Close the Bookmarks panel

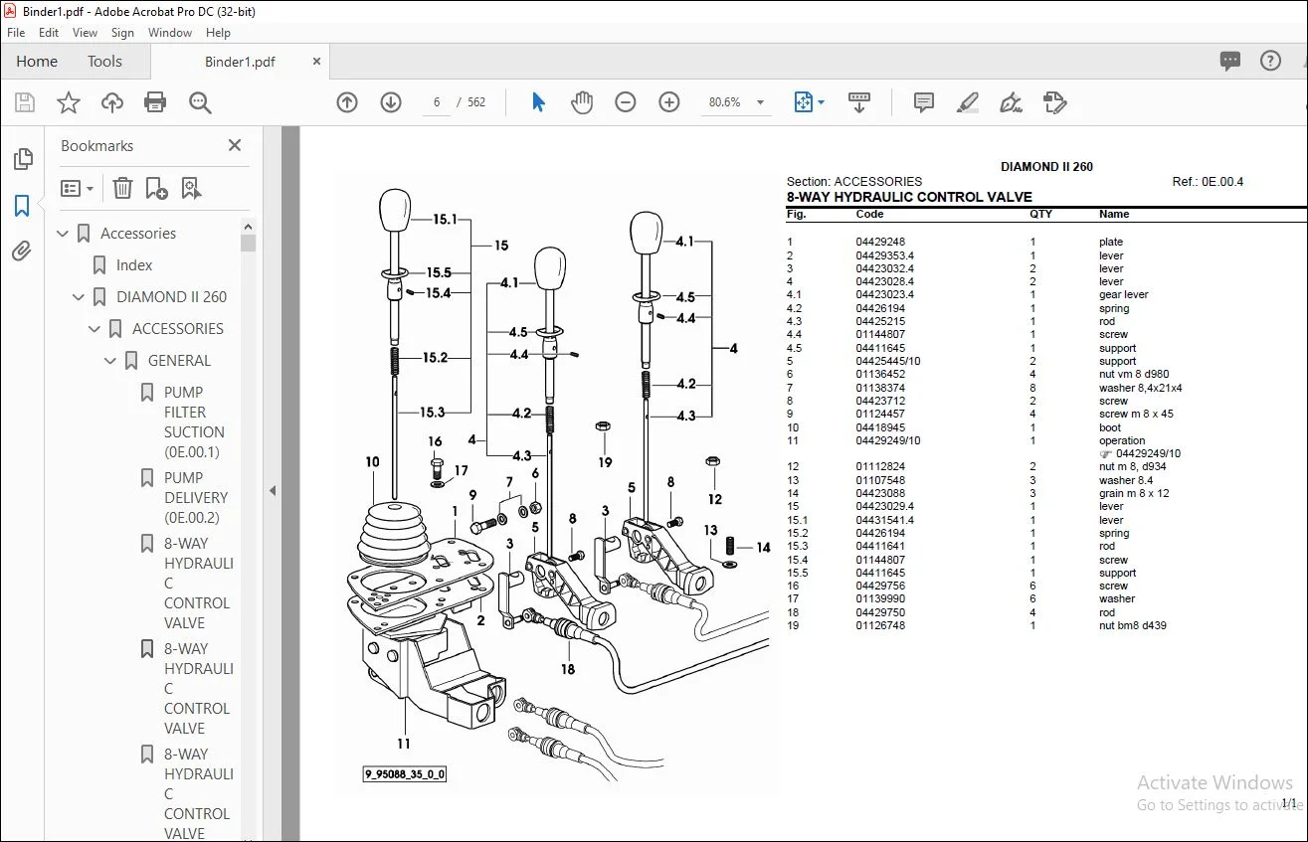[x=235, y=145]
